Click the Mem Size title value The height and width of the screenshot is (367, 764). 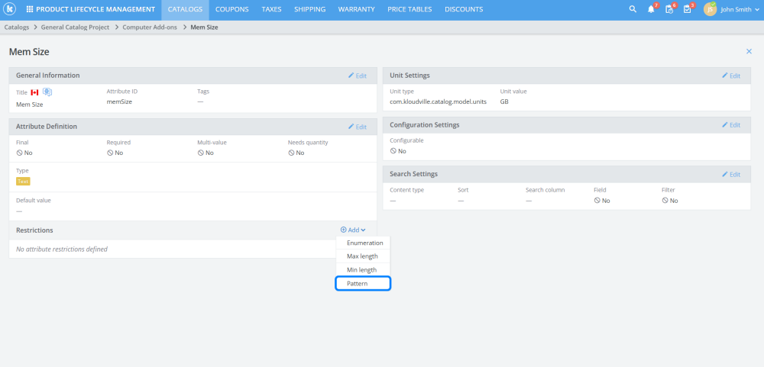(30, 105)
